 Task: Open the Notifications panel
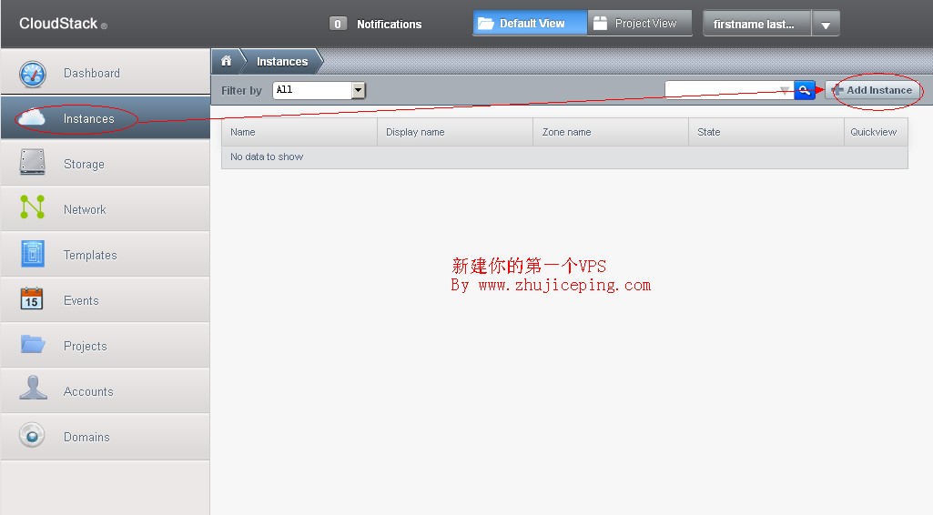click(376, 25)
